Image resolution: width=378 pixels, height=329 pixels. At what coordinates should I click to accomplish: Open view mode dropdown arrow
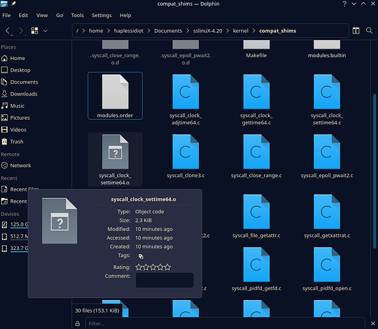pos(45,31)
